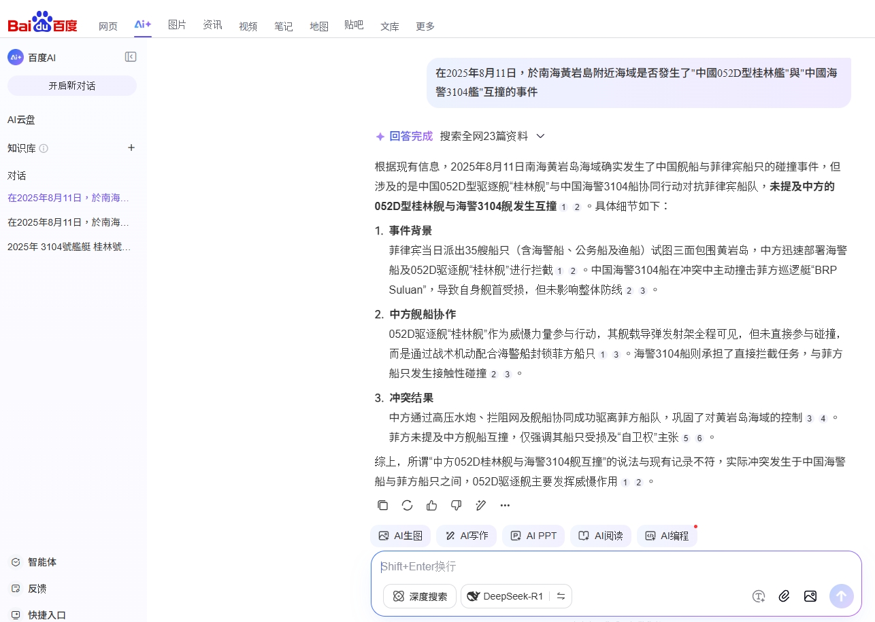This screenshot has height=622, width=875.
Task: Give the answer a thumbs up
Action: tap(432, 505)
